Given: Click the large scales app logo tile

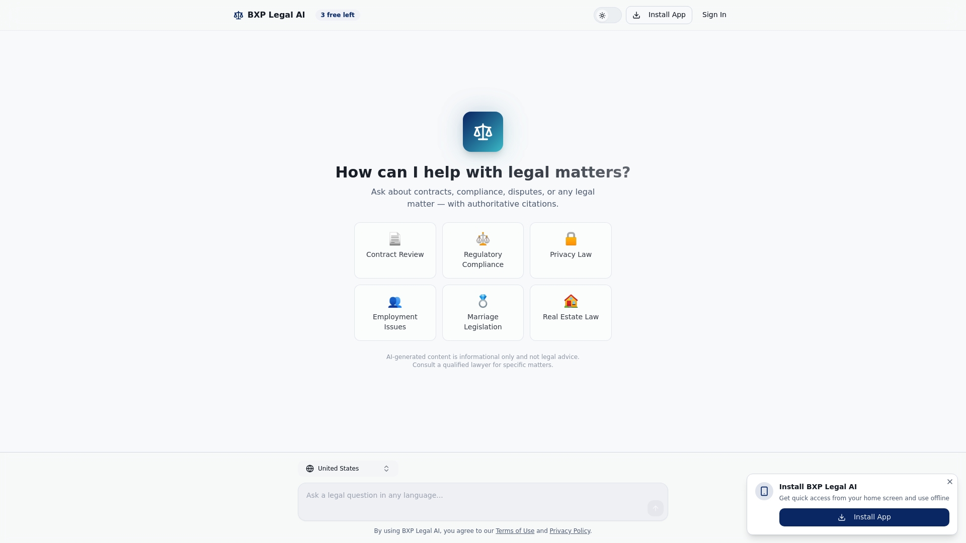Looking at the screenshot, I should click(x=482, y=132).
